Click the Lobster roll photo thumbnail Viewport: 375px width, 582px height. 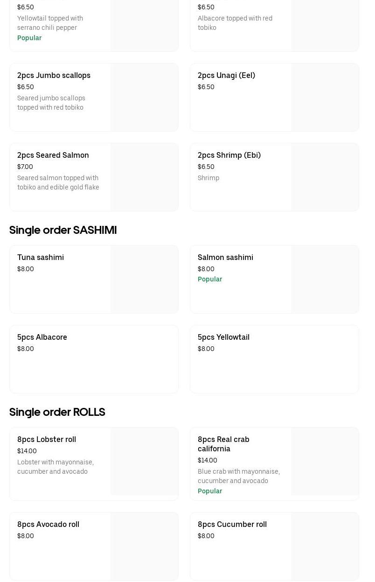tap(144, 461)
